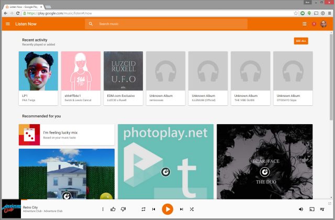Click the SEE ALL button

click(301, 41)
